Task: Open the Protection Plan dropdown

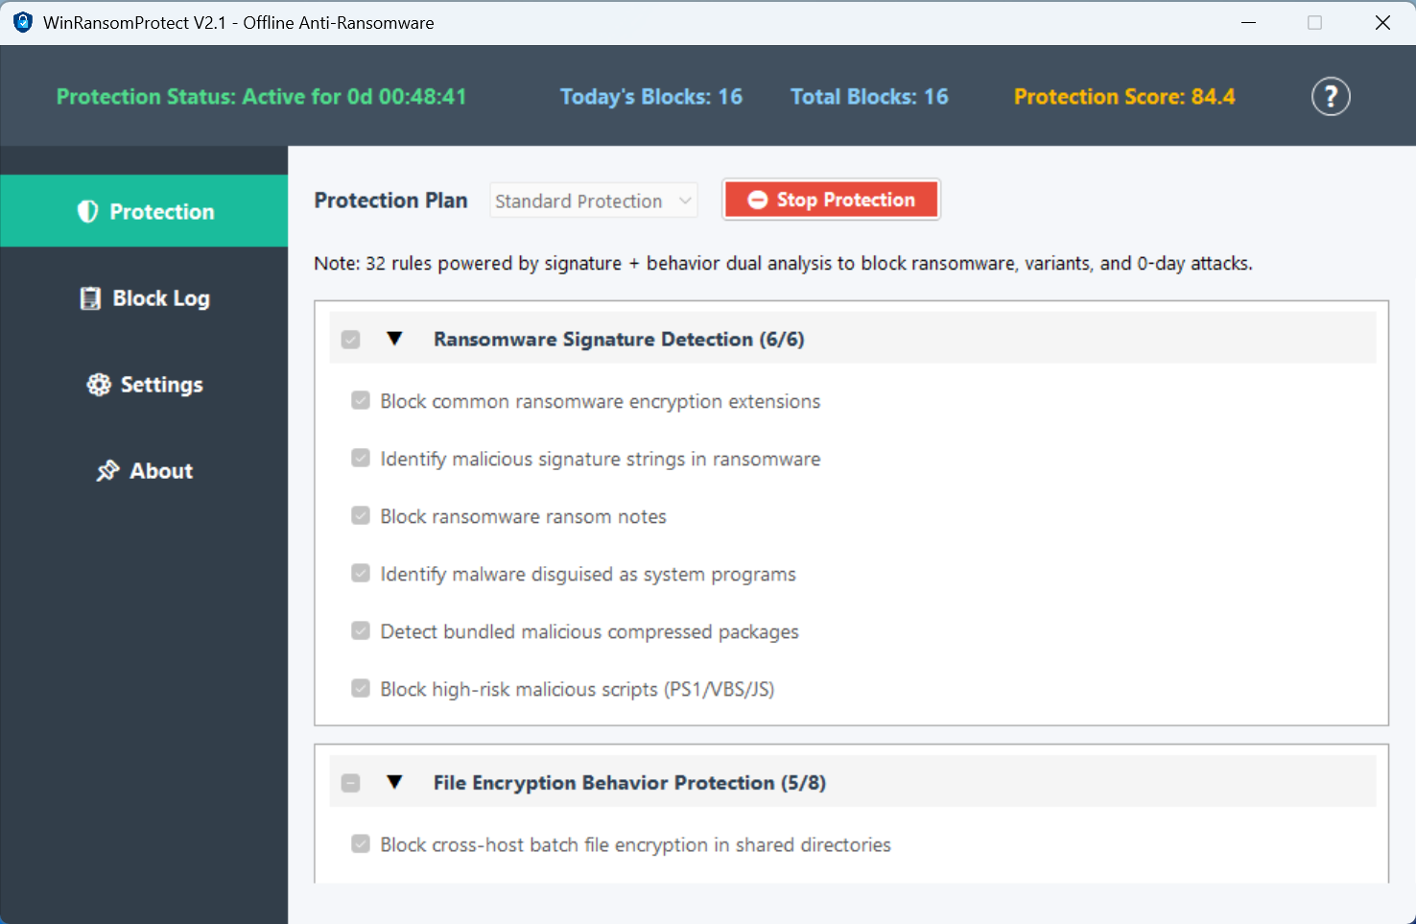Action: pos(593,201)
